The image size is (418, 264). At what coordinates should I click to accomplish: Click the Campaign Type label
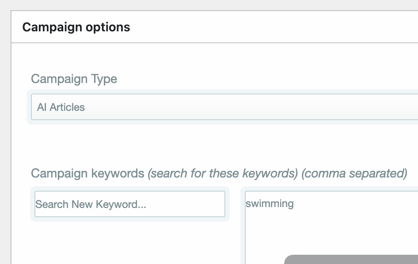74,79
